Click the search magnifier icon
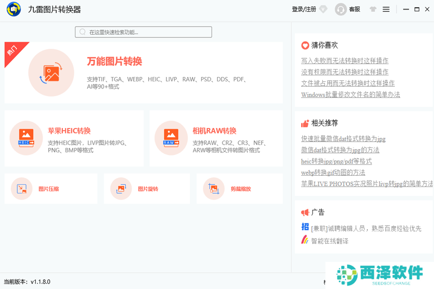 click(x=82, y=32)
